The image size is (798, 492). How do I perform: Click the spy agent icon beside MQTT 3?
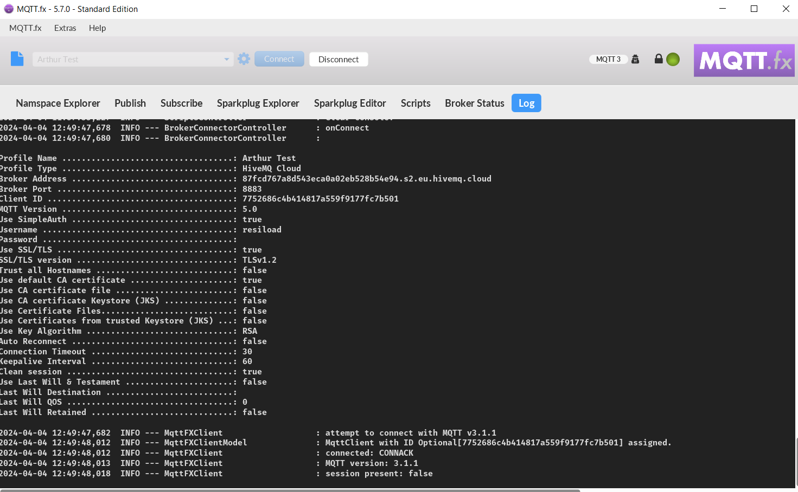pyautogui.click(x=635, y=59)
